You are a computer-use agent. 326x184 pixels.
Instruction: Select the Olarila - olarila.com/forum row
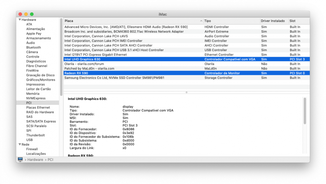186,64
